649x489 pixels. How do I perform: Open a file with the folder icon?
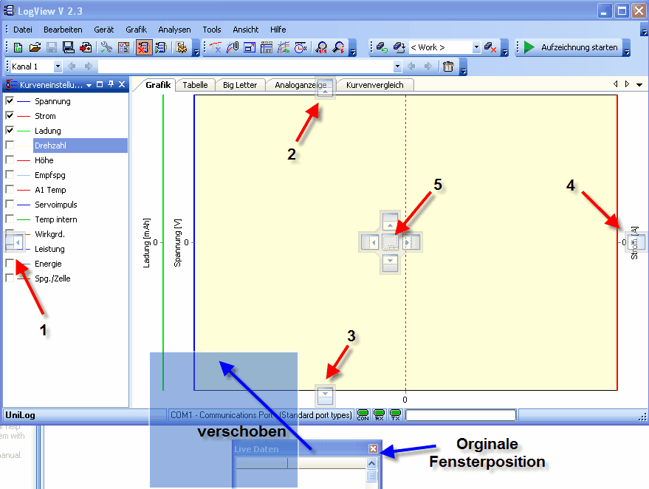(35, 47)
